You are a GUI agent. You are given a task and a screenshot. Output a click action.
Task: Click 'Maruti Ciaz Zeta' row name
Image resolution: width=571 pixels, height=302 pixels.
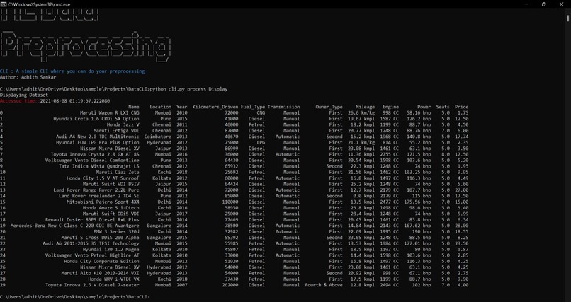[118, 173]
